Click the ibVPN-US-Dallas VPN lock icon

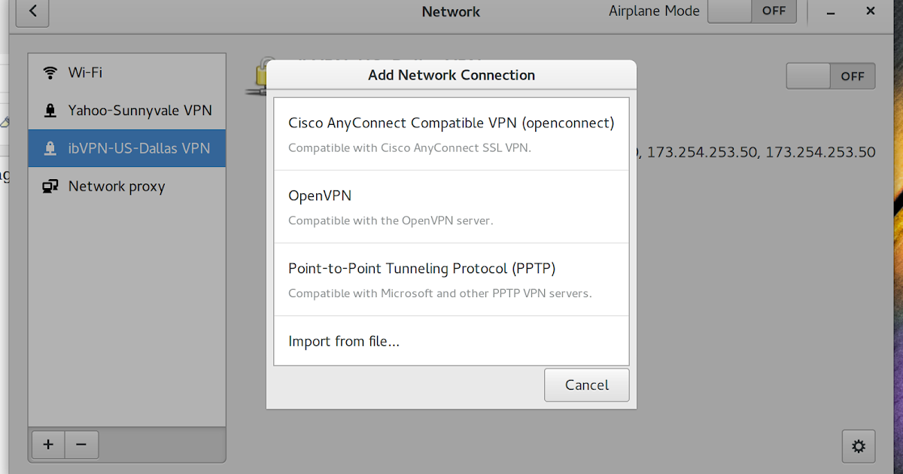tap(50, 148)
